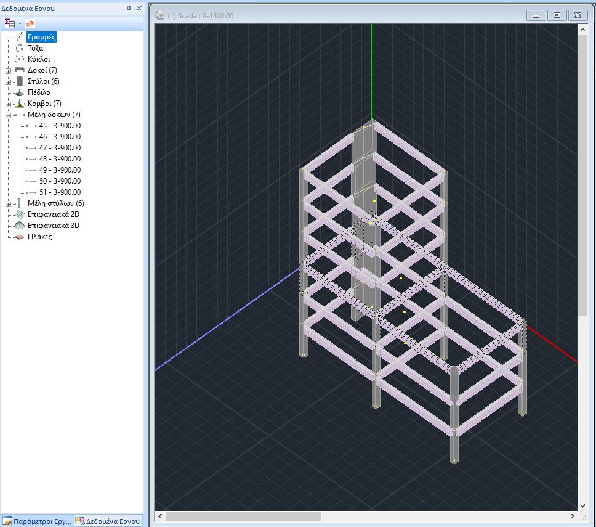Select beam member 47 - 3-900.00
Viewport: 596px width, 527px height.
point(60,148)
